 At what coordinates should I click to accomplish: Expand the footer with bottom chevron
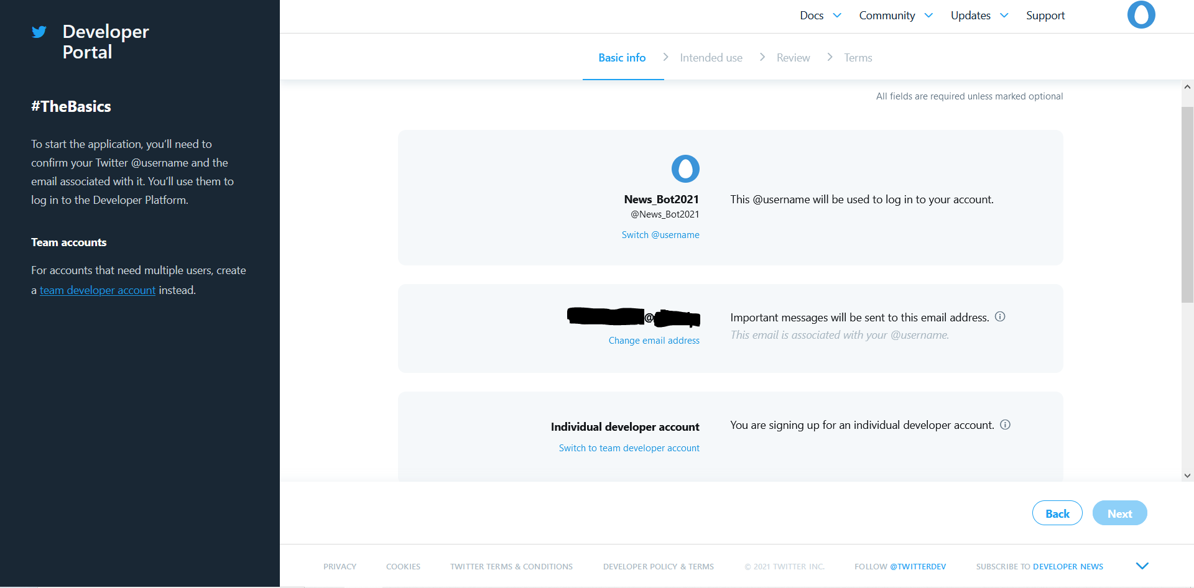pos(1142,566)
